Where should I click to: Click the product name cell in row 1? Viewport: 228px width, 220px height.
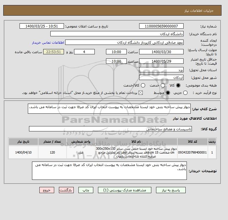point(136,152)
